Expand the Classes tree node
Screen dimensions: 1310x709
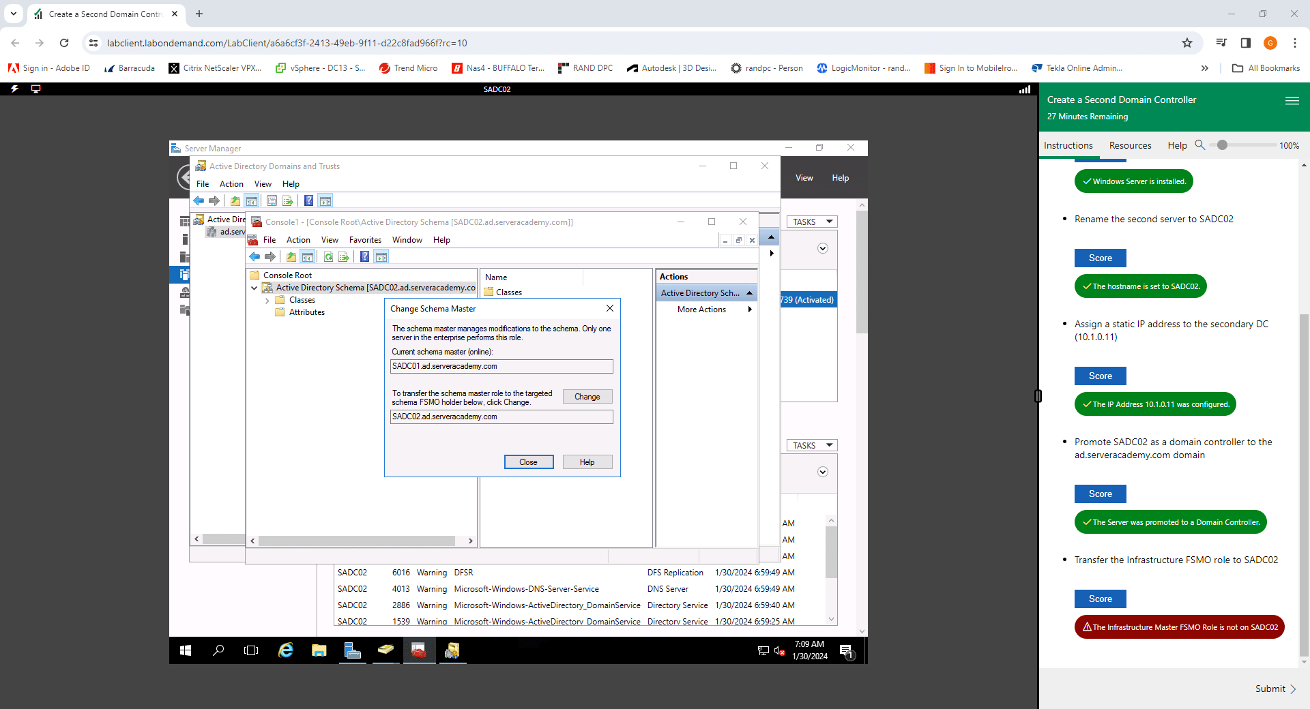point(267,301)
